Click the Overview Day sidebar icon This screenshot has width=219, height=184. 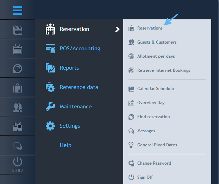point(18,49)
